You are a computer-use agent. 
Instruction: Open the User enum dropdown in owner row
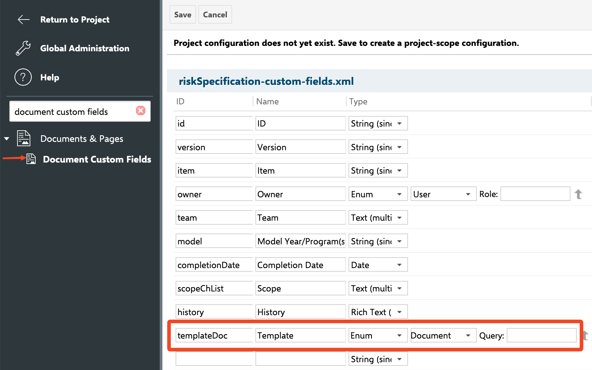click(x=443, y=194)
